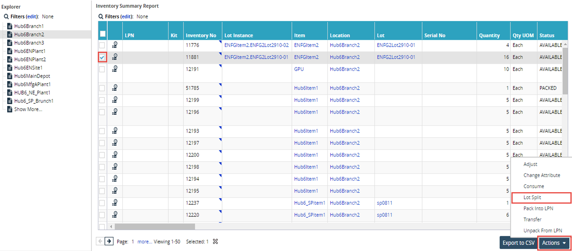The image size is (572, 251).
Task: Check the row for inventory 12191
Action: tap(102, 69)
